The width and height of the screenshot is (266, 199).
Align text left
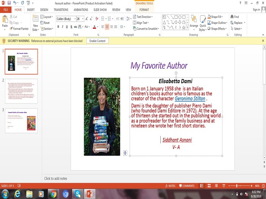pyautogui.click(x=103, y=27)
